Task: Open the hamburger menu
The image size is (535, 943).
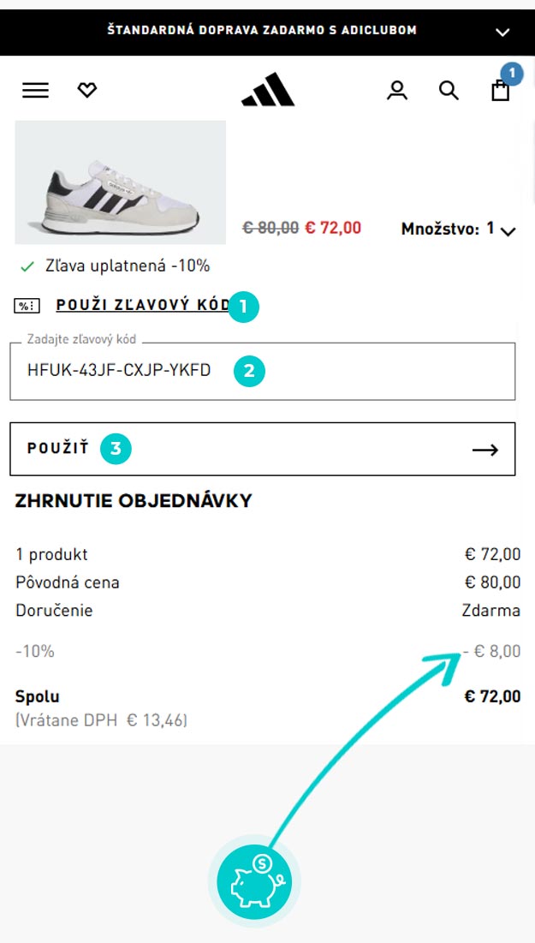Action: click(35, 90)
